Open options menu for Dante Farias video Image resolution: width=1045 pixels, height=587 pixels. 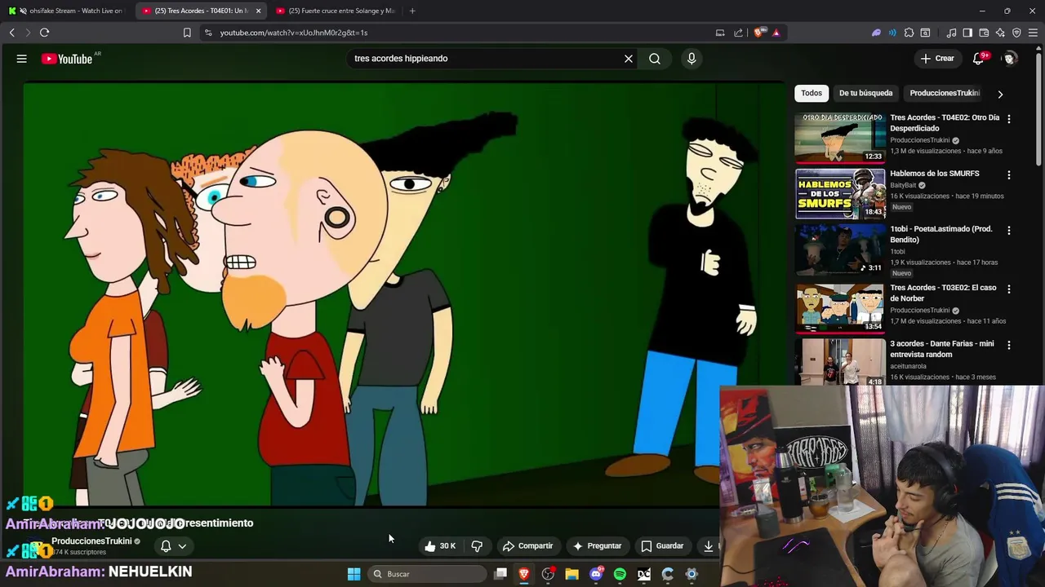coord(1009,345)
